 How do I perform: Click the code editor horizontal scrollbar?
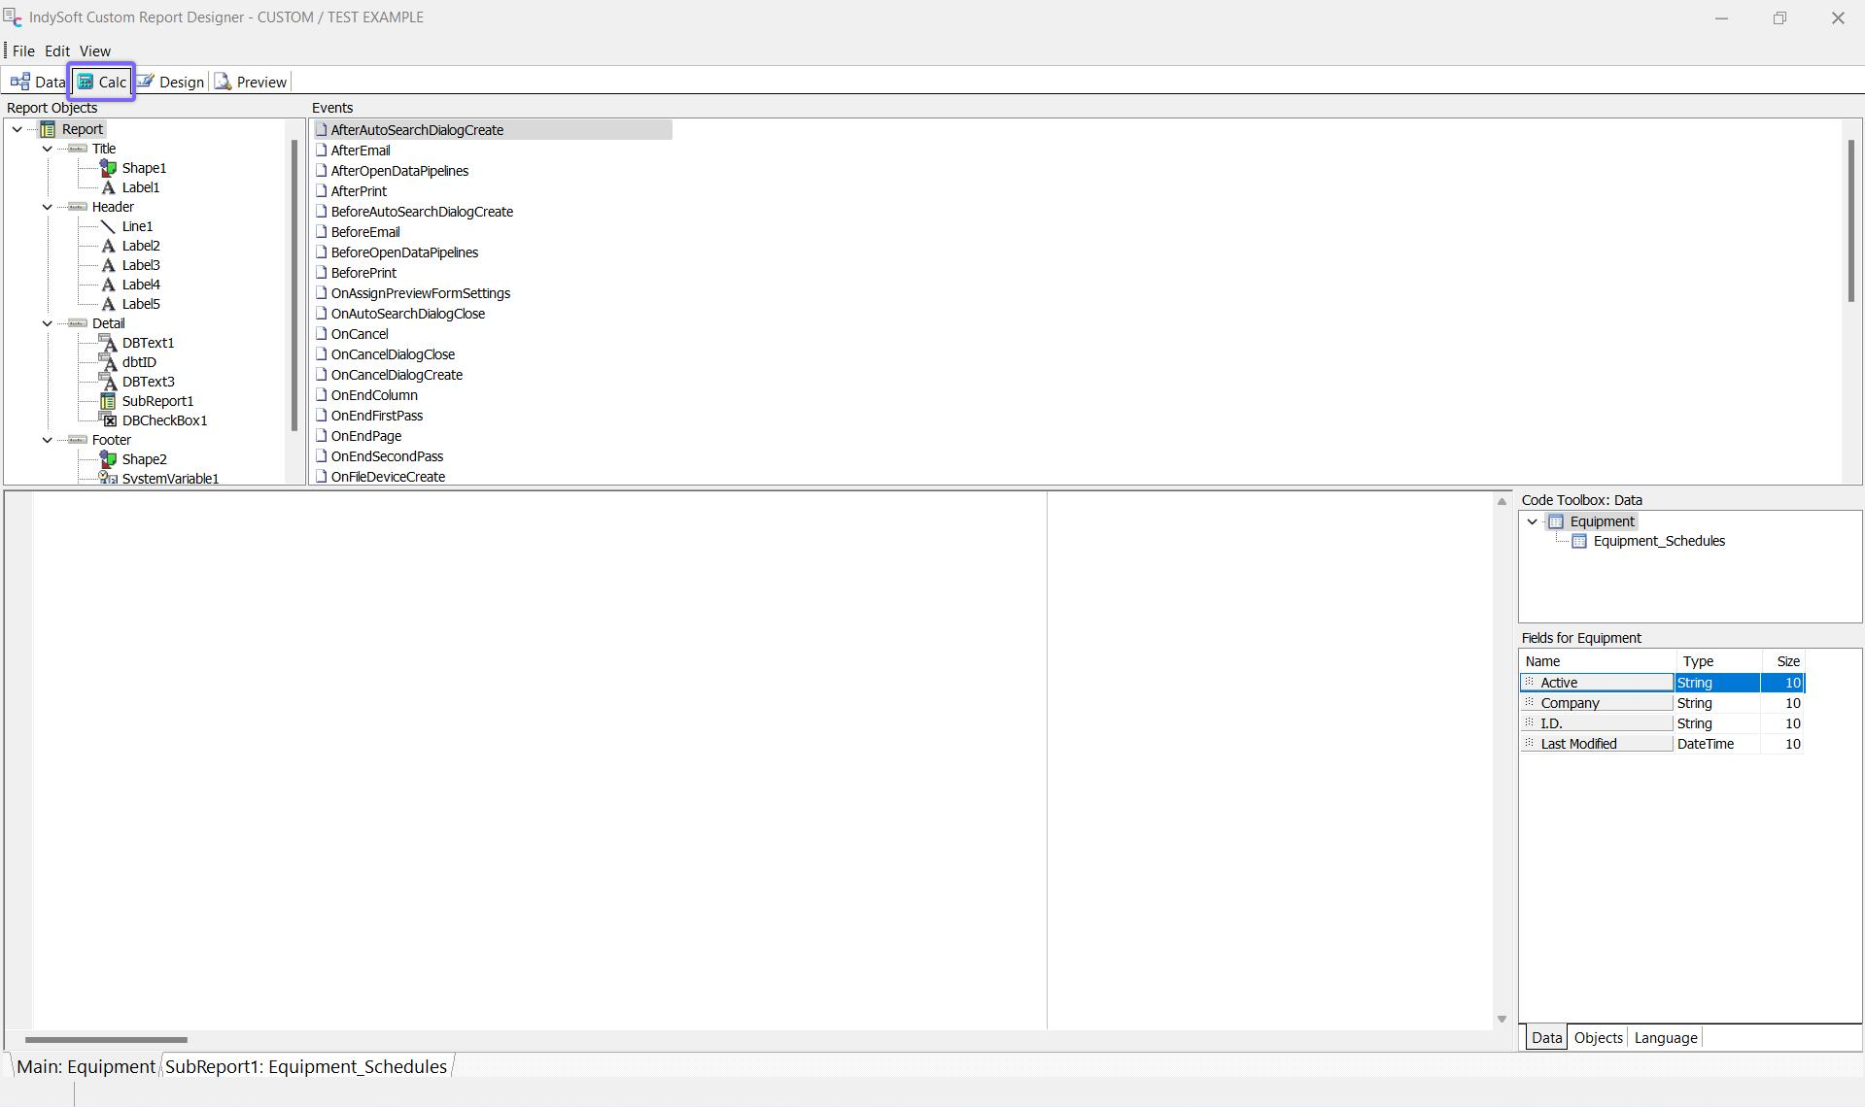pos(106,1040)
